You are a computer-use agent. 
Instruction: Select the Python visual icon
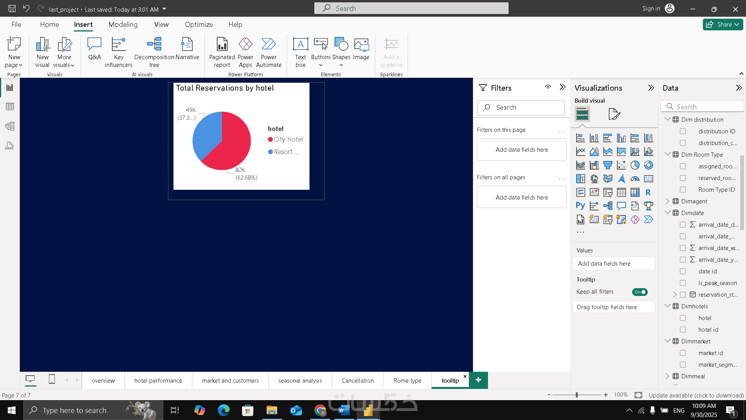pos(580,206)
